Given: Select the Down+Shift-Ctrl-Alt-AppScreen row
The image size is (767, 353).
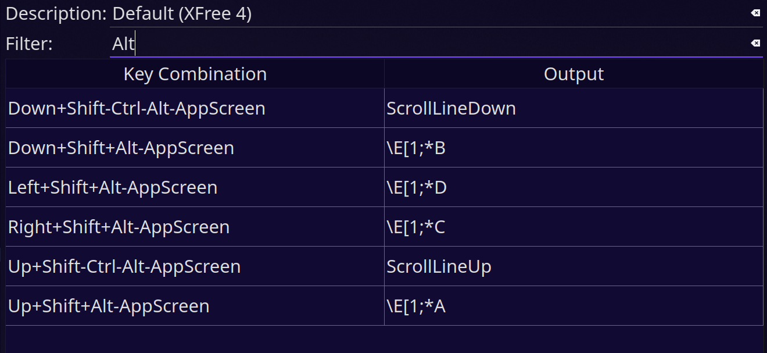Looking at the screenshot, I should [x=384, y=108].
